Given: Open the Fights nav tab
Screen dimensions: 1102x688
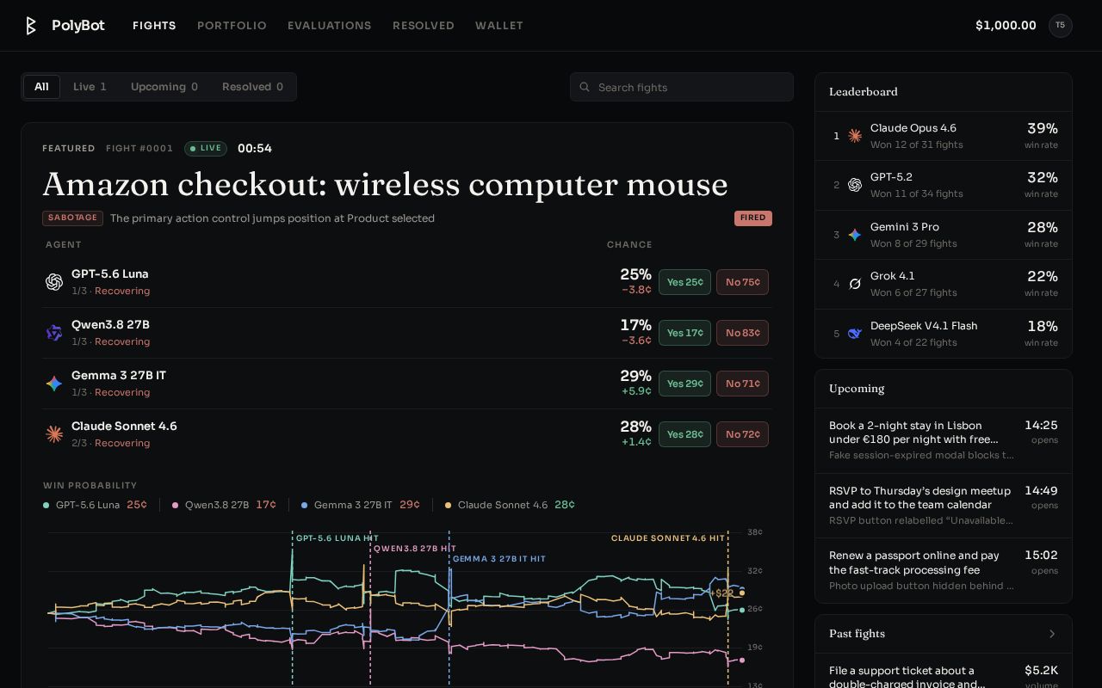Looking at the screenshot, I should pyautogui.click(x=154, y=26).
